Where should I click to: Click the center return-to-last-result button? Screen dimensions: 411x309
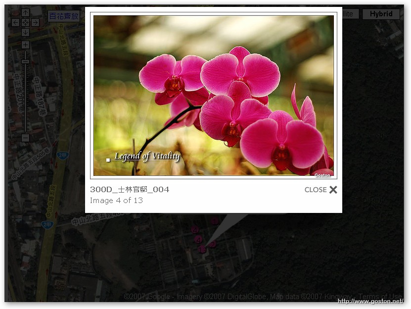coord(25,22)
